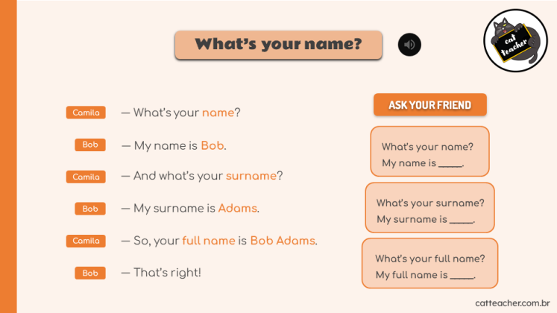Click the blank after "My full name is"
The image size is (557, 313).
(463, 275)
